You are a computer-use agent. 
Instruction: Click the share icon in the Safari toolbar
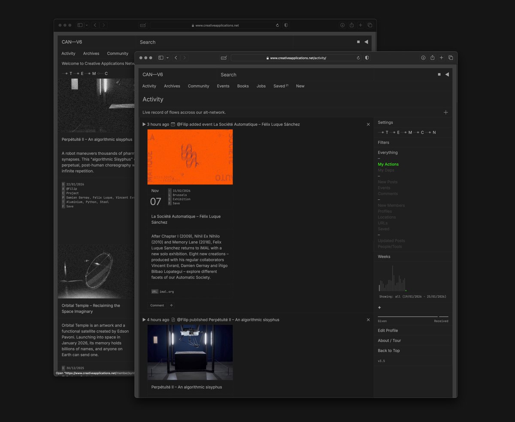tap(432, 58)
